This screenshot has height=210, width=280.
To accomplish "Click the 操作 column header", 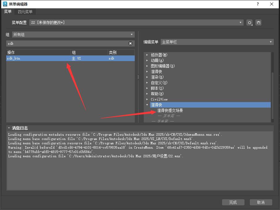I will [x=37, y=52].
